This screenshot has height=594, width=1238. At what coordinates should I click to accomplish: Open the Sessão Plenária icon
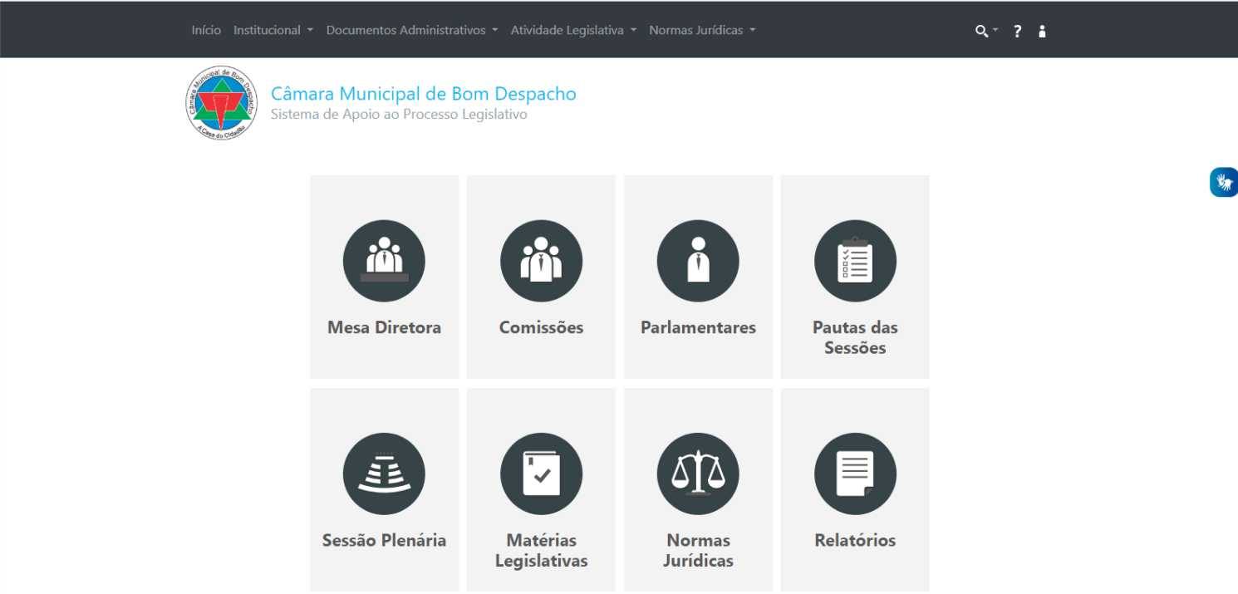click(384, 474)
